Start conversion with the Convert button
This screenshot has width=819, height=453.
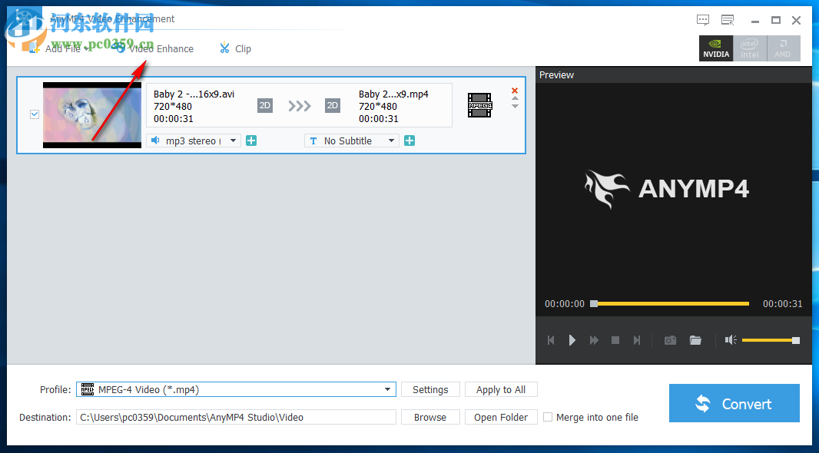[734, 403]
